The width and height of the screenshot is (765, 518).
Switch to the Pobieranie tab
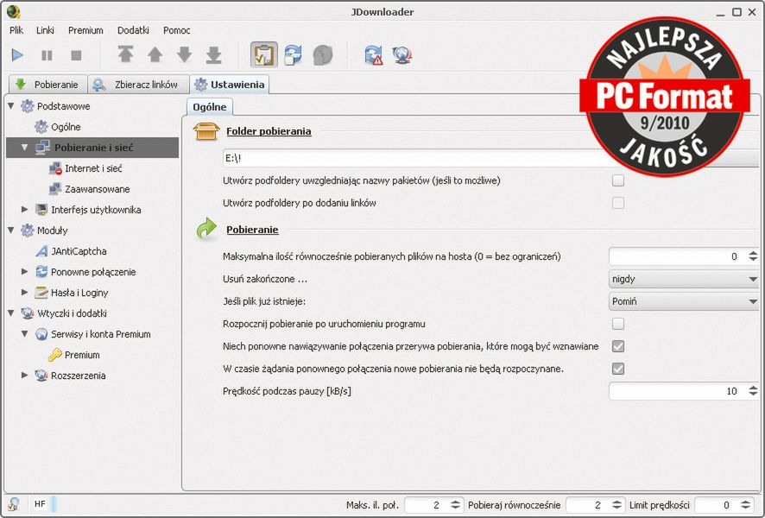47,85
